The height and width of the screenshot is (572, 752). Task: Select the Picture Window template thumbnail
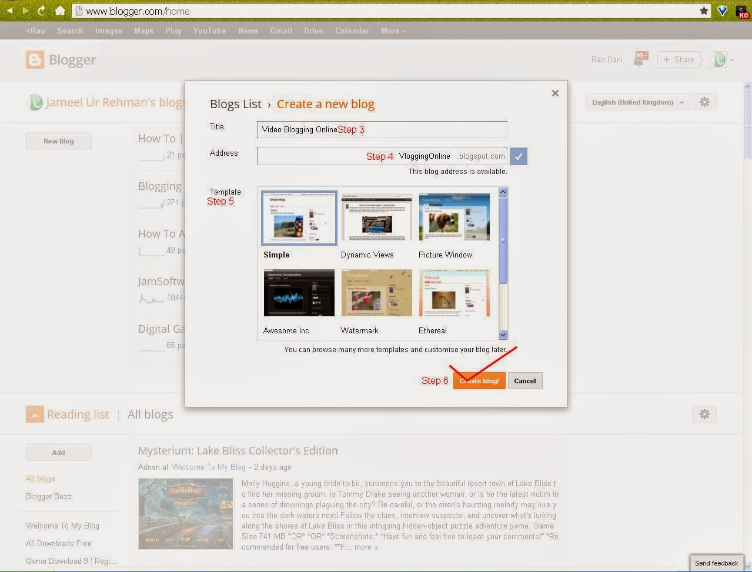pos(454,217)
